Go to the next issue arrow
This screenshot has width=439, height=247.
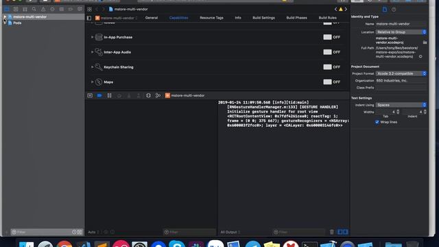[x=346, y=9]
